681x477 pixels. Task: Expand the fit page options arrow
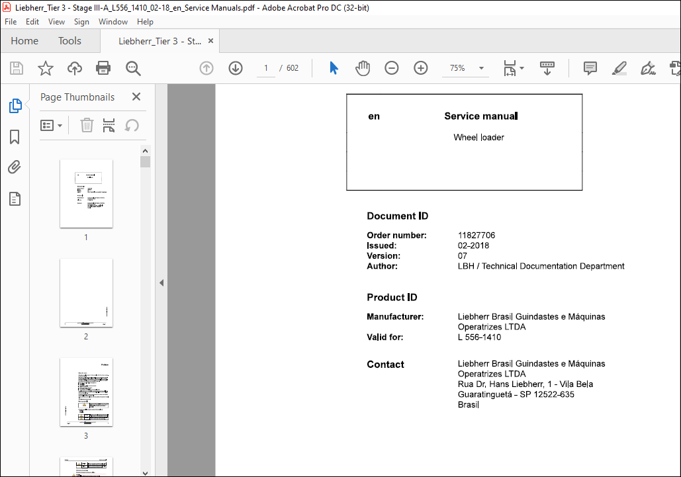tap(522, 68)
